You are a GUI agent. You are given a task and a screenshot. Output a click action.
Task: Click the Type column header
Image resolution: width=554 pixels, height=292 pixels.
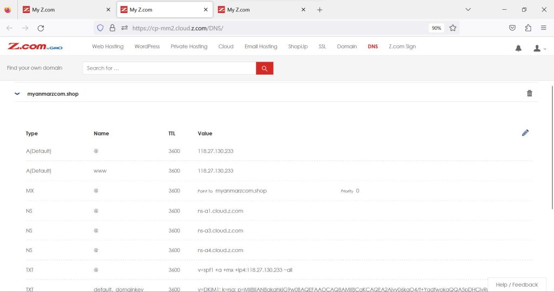[32, 134]
